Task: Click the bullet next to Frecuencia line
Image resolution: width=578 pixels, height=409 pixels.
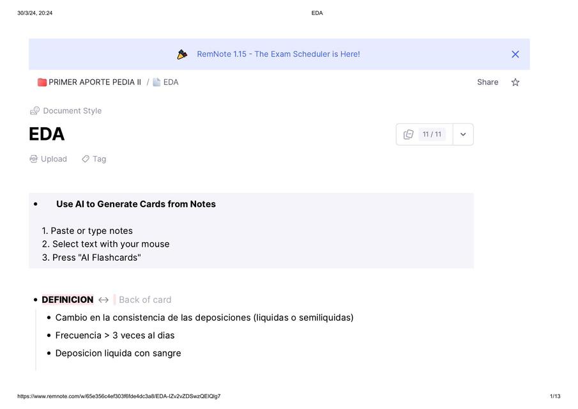Action: [x=49, y=336]
